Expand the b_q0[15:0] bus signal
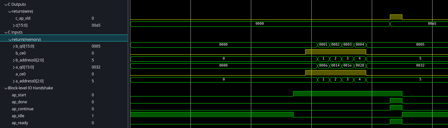Screen dimensions: 448x128 [x=14, y=46]
